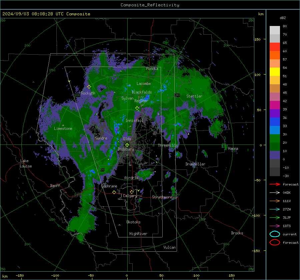The height and width of the screenshot is (280, 300).
Task: Click the Sylvan label
Action: (127, 98)
